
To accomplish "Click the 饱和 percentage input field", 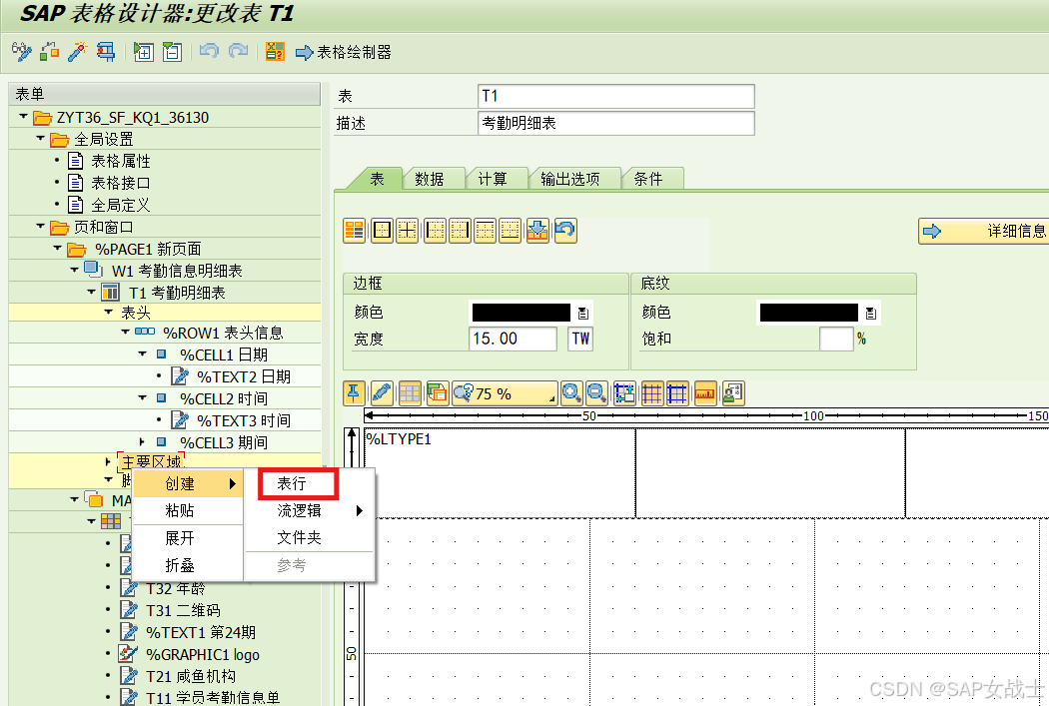I will 836,339.
